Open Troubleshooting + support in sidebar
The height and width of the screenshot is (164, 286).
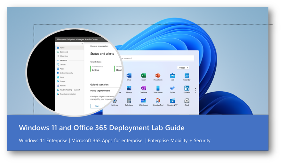pos(70,91)
